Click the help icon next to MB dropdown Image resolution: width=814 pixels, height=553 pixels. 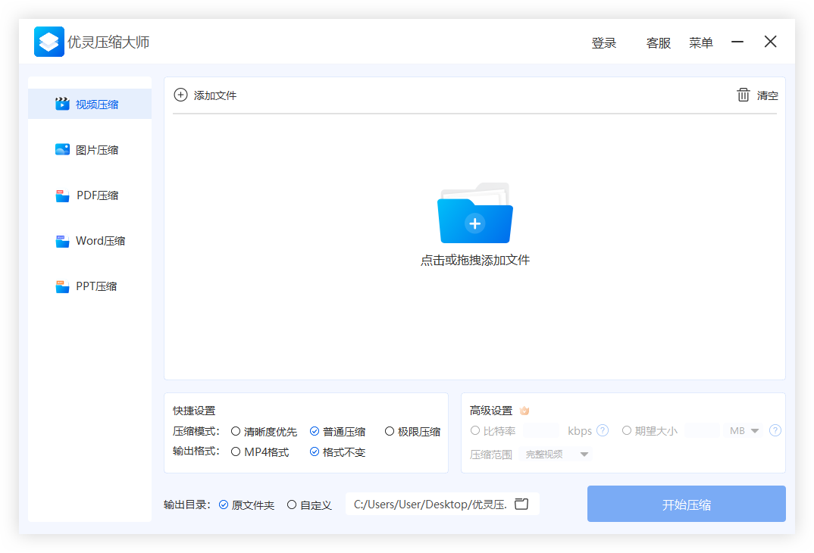tap(775, 430)
